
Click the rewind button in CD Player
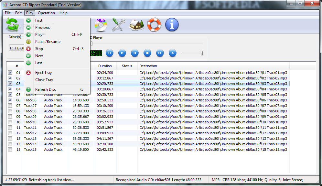[110, 53]
